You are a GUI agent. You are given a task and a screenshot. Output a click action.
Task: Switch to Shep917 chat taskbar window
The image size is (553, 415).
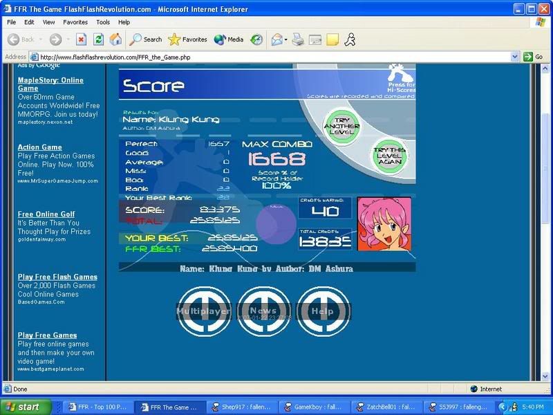[x=242, y=407]
